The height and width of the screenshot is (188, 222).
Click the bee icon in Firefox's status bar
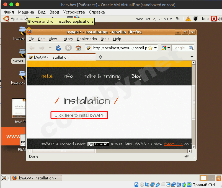coord(187,156)
